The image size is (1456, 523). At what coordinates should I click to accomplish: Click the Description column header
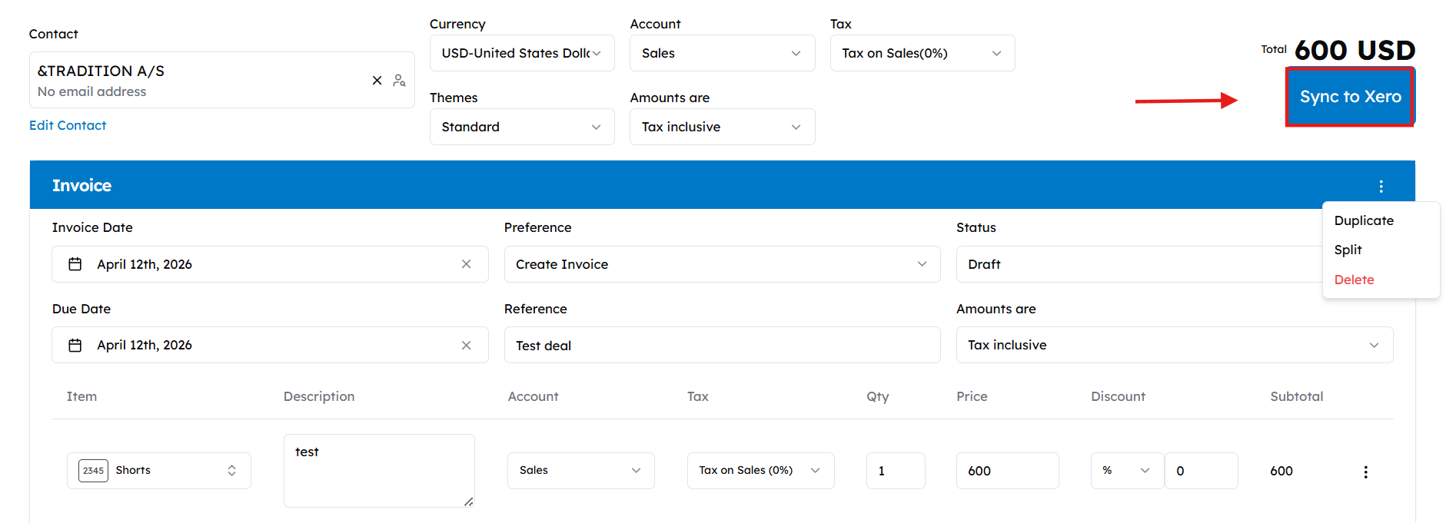coord(319,396)
